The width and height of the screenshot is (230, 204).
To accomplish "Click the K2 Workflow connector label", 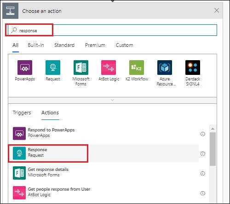I will 137,79.
